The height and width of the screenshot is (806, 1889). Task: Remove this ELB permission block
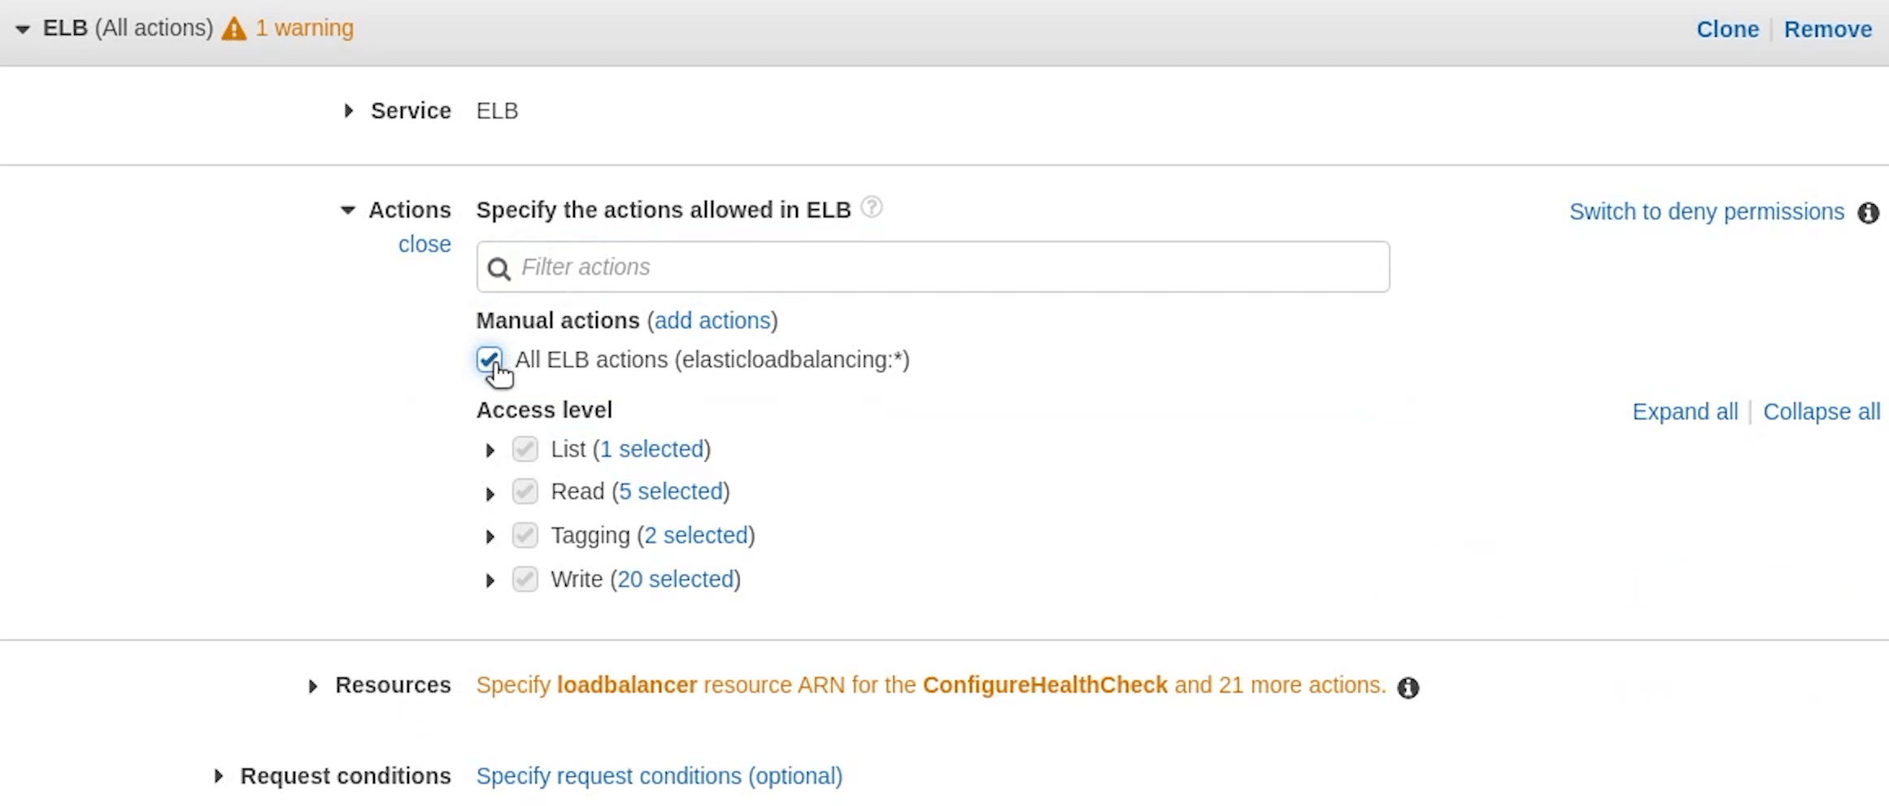1827,29
